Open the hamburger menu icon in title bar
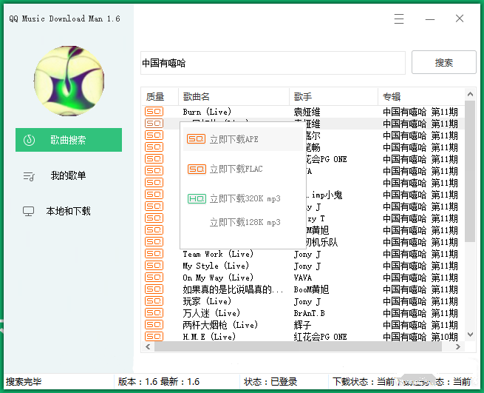 coord(399,19)
